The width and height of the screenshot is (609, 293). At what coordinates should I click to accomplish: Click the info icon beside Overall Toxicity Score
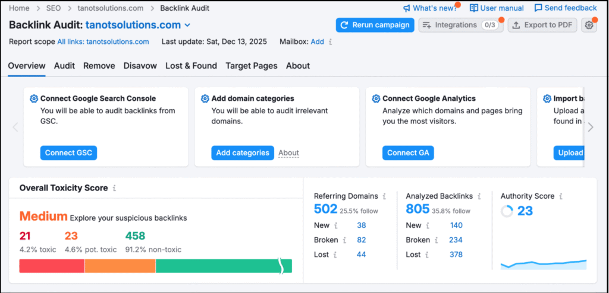click(114, 189)
